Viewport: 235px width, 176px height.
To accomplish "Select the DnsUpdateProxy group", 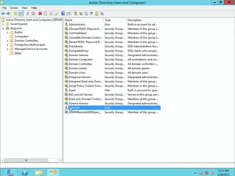I will pyautogui.click(x=112, y=51).
